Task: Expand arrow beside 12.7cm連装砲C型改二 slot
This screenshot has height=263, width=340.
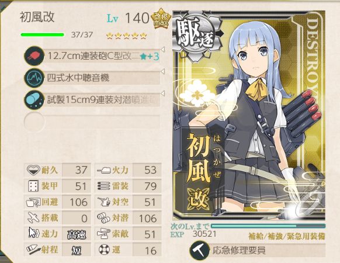Action: point(162,50)
